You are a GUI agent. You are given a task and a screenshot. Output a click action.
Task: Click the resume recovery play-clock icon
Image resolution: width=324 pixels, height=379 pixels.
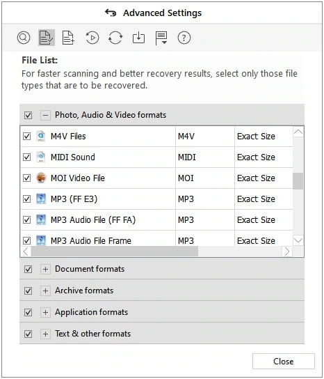click(92, 38)
